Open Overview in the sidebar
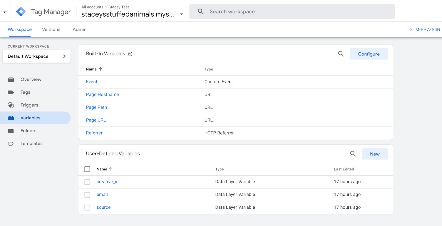 click(31, 79)
